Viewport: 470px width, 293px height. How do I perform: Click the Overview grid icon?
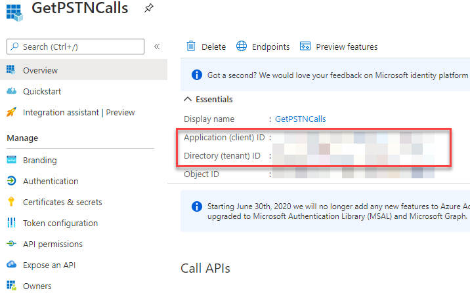(x=11, y=69)
